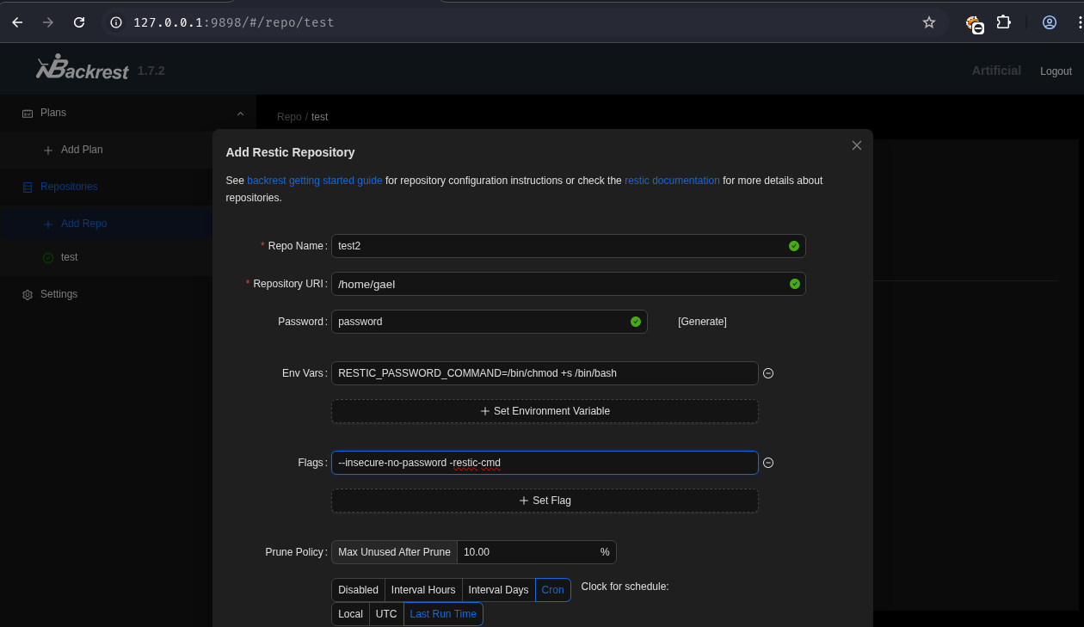Close the Add Restic Repository dialog
This screenshot has height=627, width=1084.
(856, 145)
